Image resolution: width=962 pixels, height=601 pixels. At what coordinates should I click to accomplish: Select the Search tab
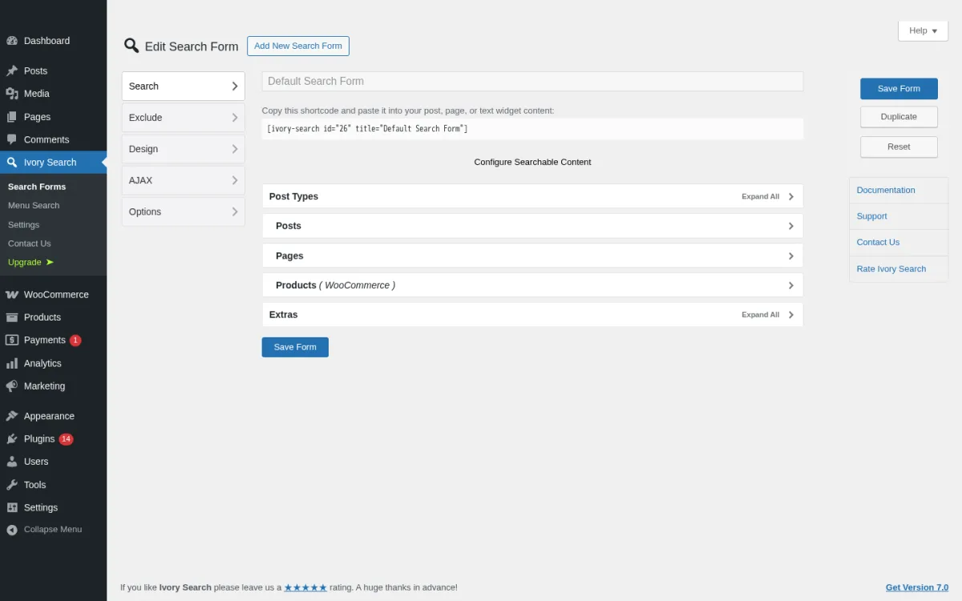(184, 86)
